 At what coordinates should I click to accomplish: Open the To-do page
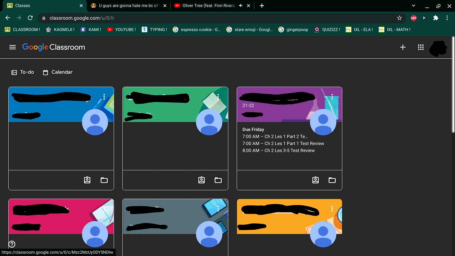click(x=22, y=72)
